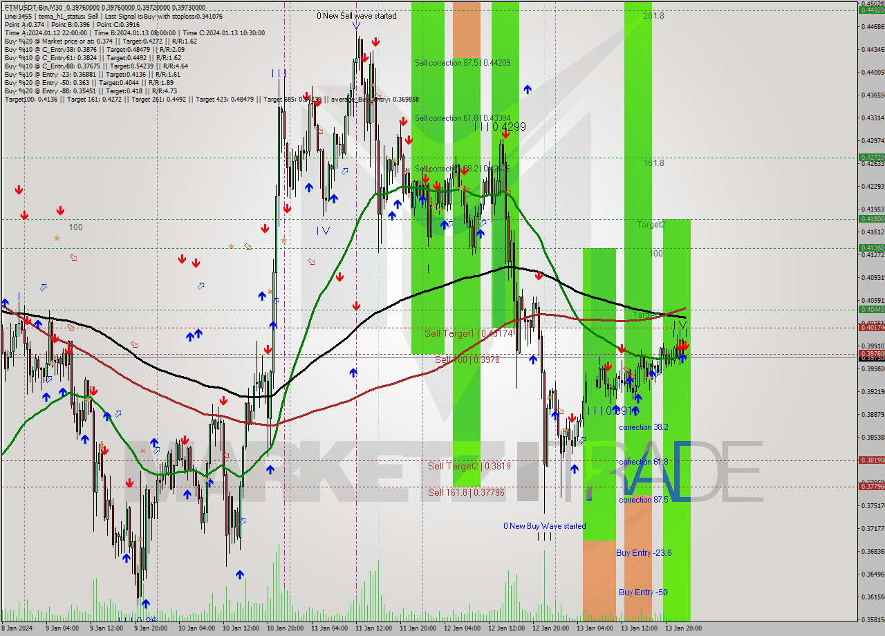Viewport: 885px width, 636px height.
Task: Click the '12 Jan 12:00' time label
Action: point(506,628)
